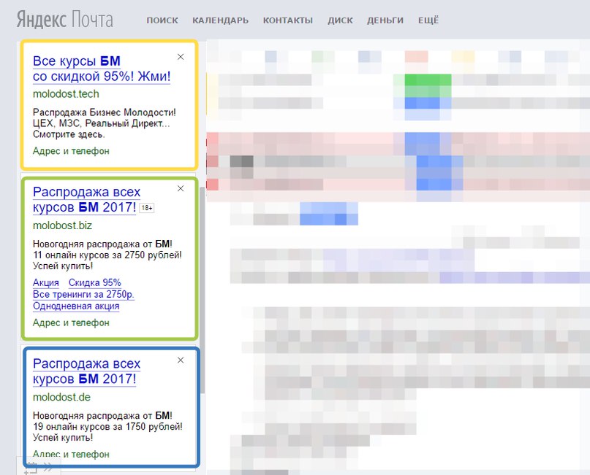Go to КАЛЕНДАРЬ in the top navigation
This screenshot has height=475, width=590.
221,20
